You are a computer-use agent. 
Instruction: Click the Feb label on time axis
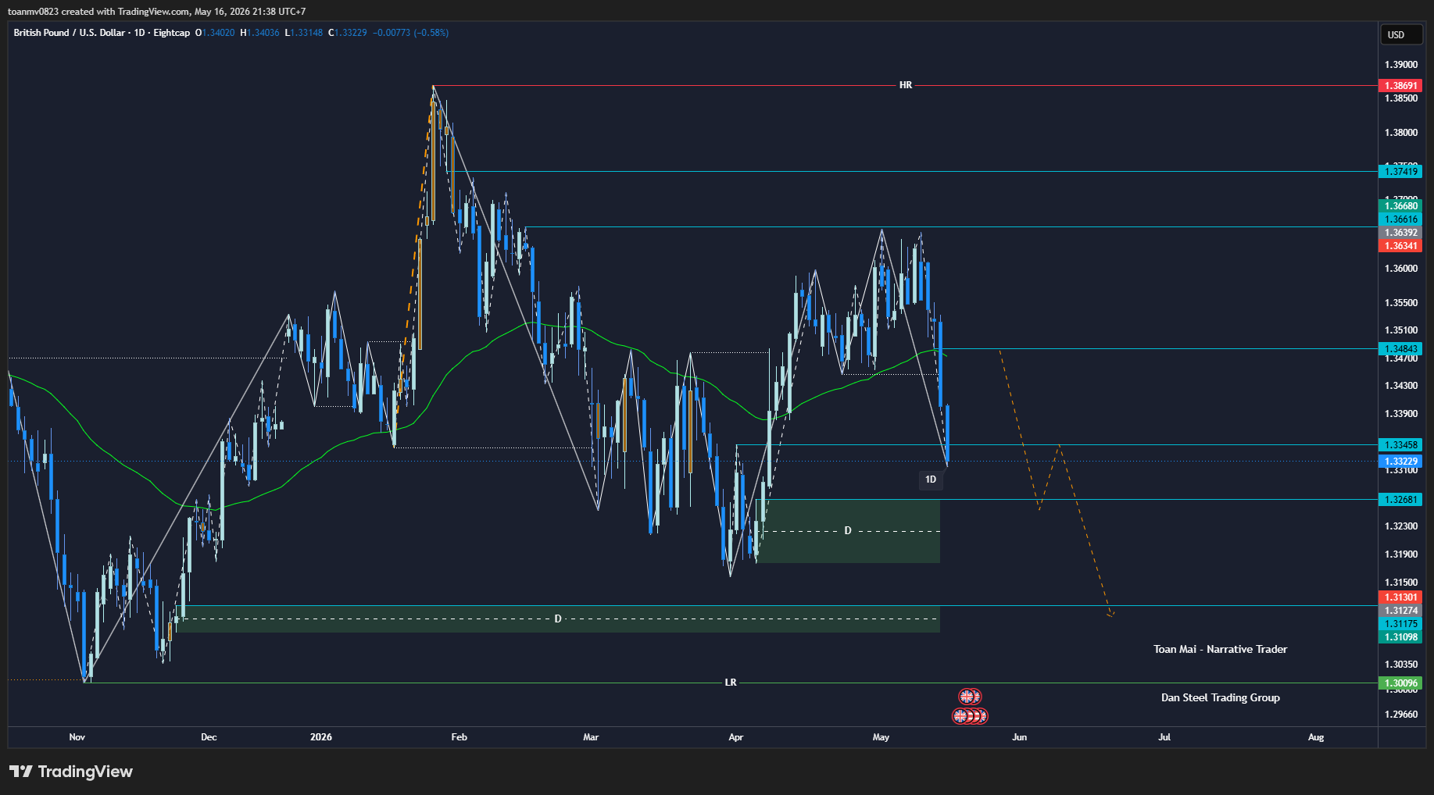(460, 737)
